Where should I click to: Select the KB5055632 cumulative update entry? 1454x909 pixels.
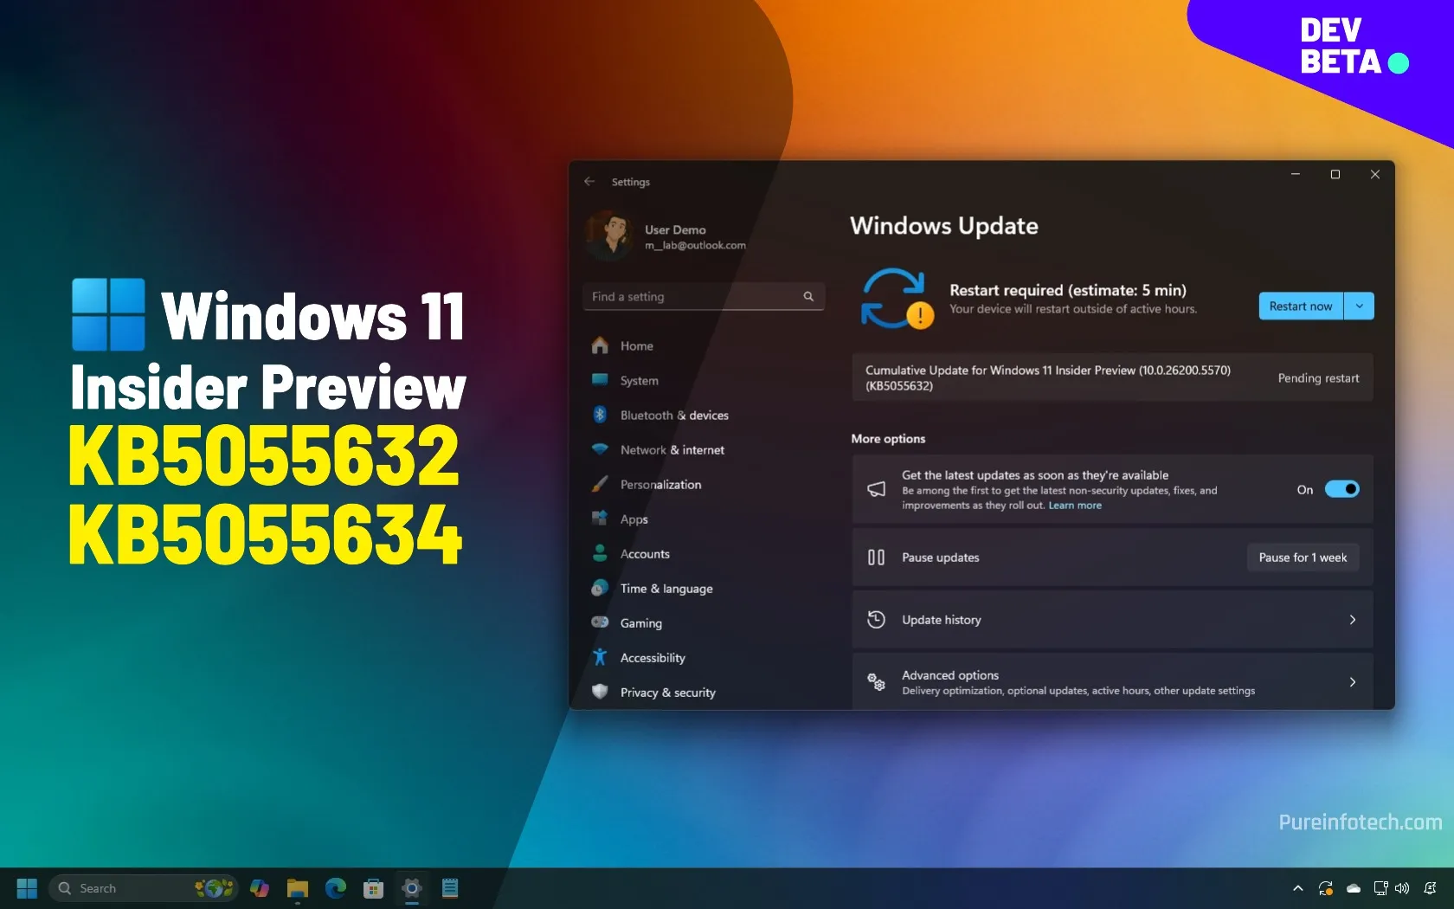coord(1112,377)
